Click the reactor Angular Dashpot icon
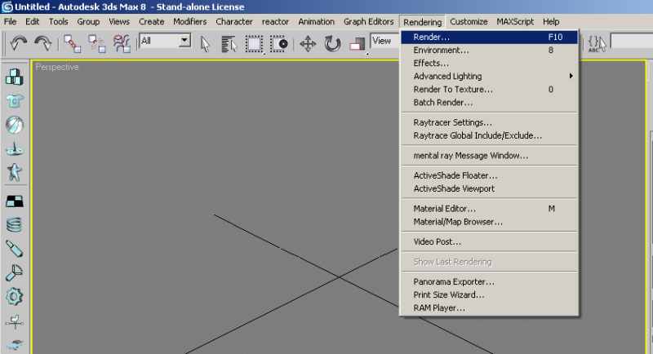Screen dimensions: 653x354 click(15, 273)
